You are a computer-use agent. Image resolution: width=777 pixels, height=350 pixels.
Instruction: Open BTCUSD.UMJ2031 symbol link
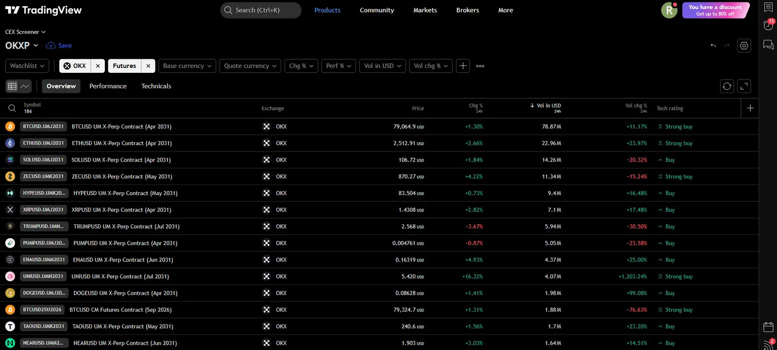pos(43,127)
